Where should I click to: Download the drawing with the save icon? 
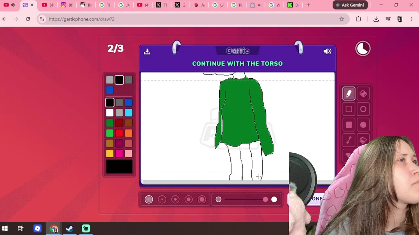coord(147,51)
